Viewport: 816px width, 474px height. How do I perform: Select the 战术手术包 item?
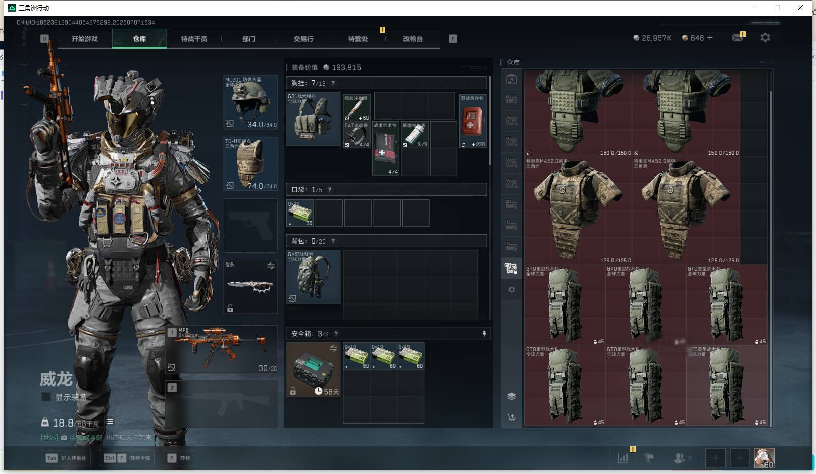pyautogui.click(x=386, y=148)
